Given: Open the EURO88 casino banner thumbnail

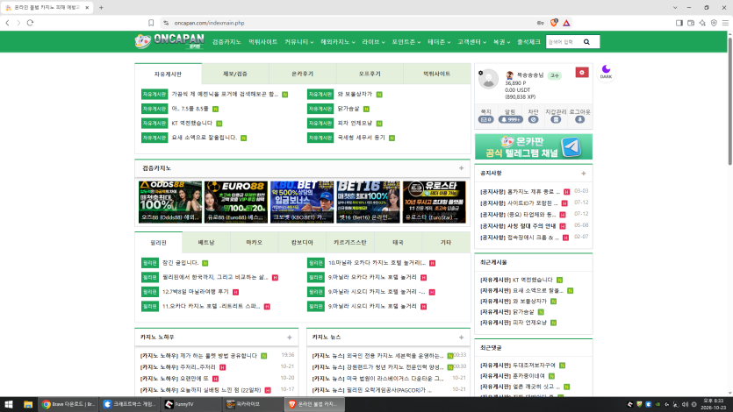Looking at the screenshot, I should [x=236, y=202].
